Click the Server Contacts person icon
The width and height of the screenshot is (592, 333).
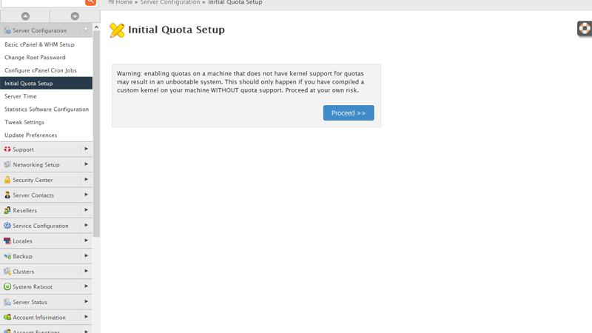pos(7,195)
